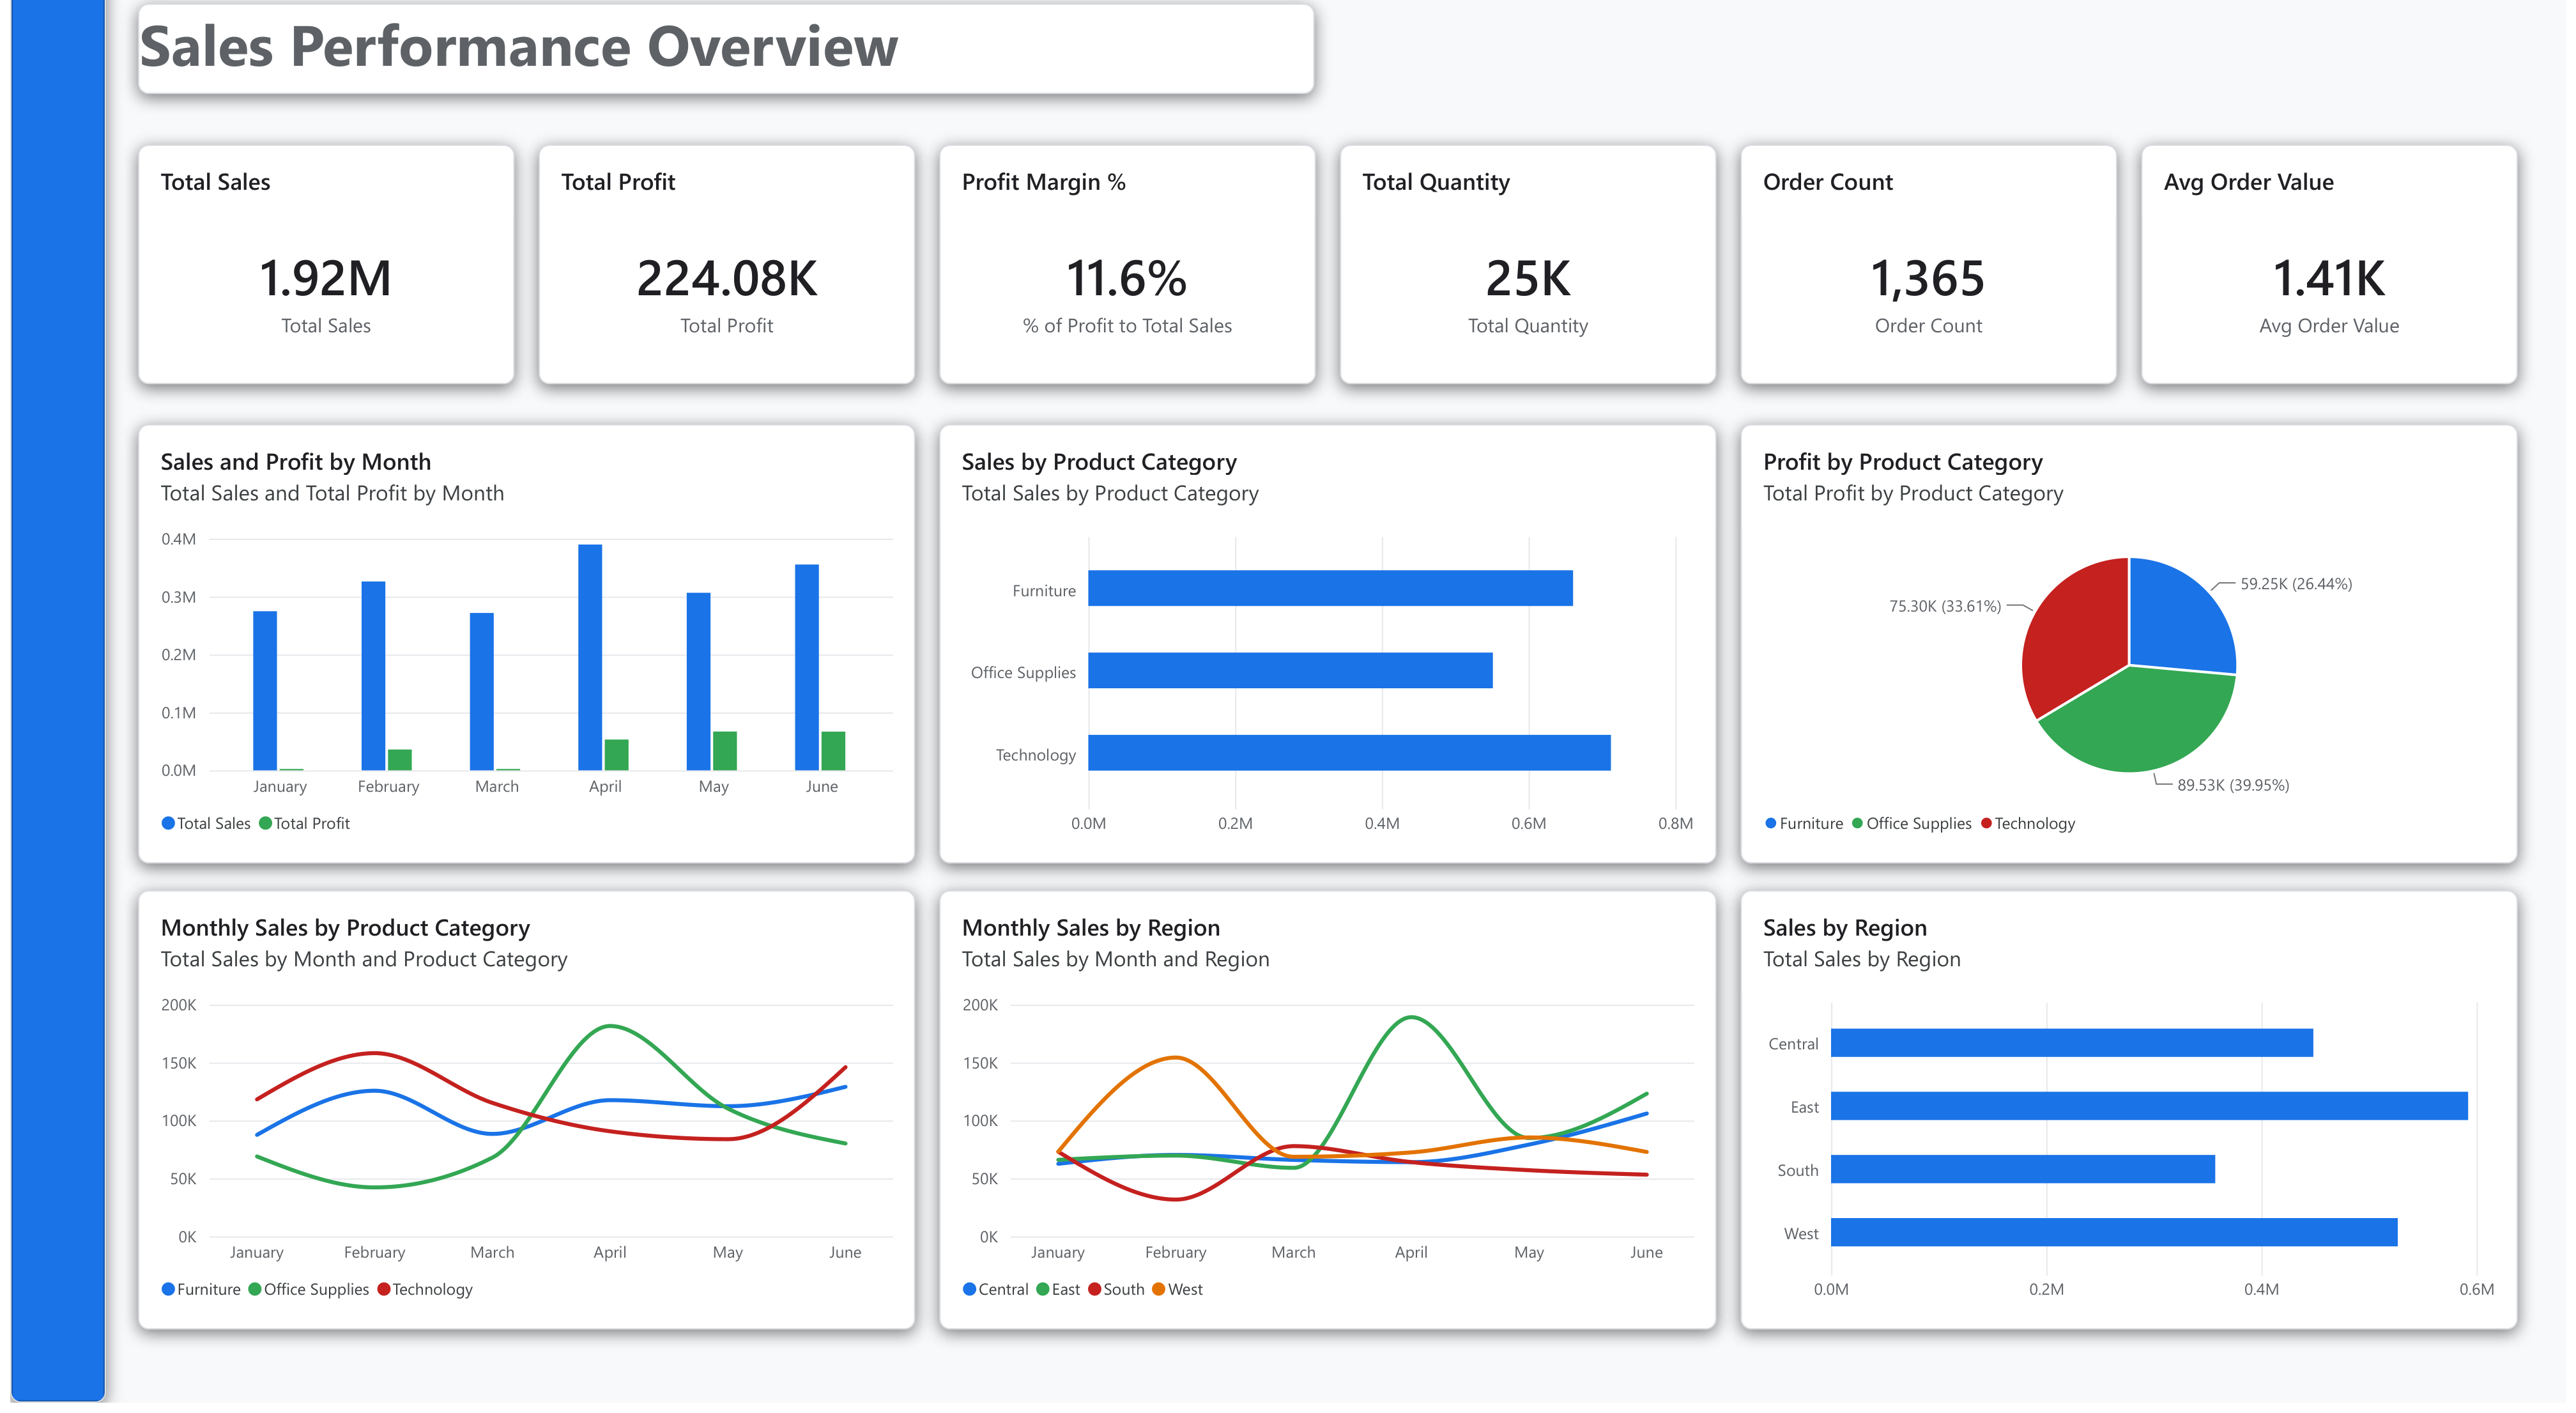The width and height of the screenshot is (2576, 1413).
Task: Click June's green Total Profit bar
Action: tap(833, 751)
